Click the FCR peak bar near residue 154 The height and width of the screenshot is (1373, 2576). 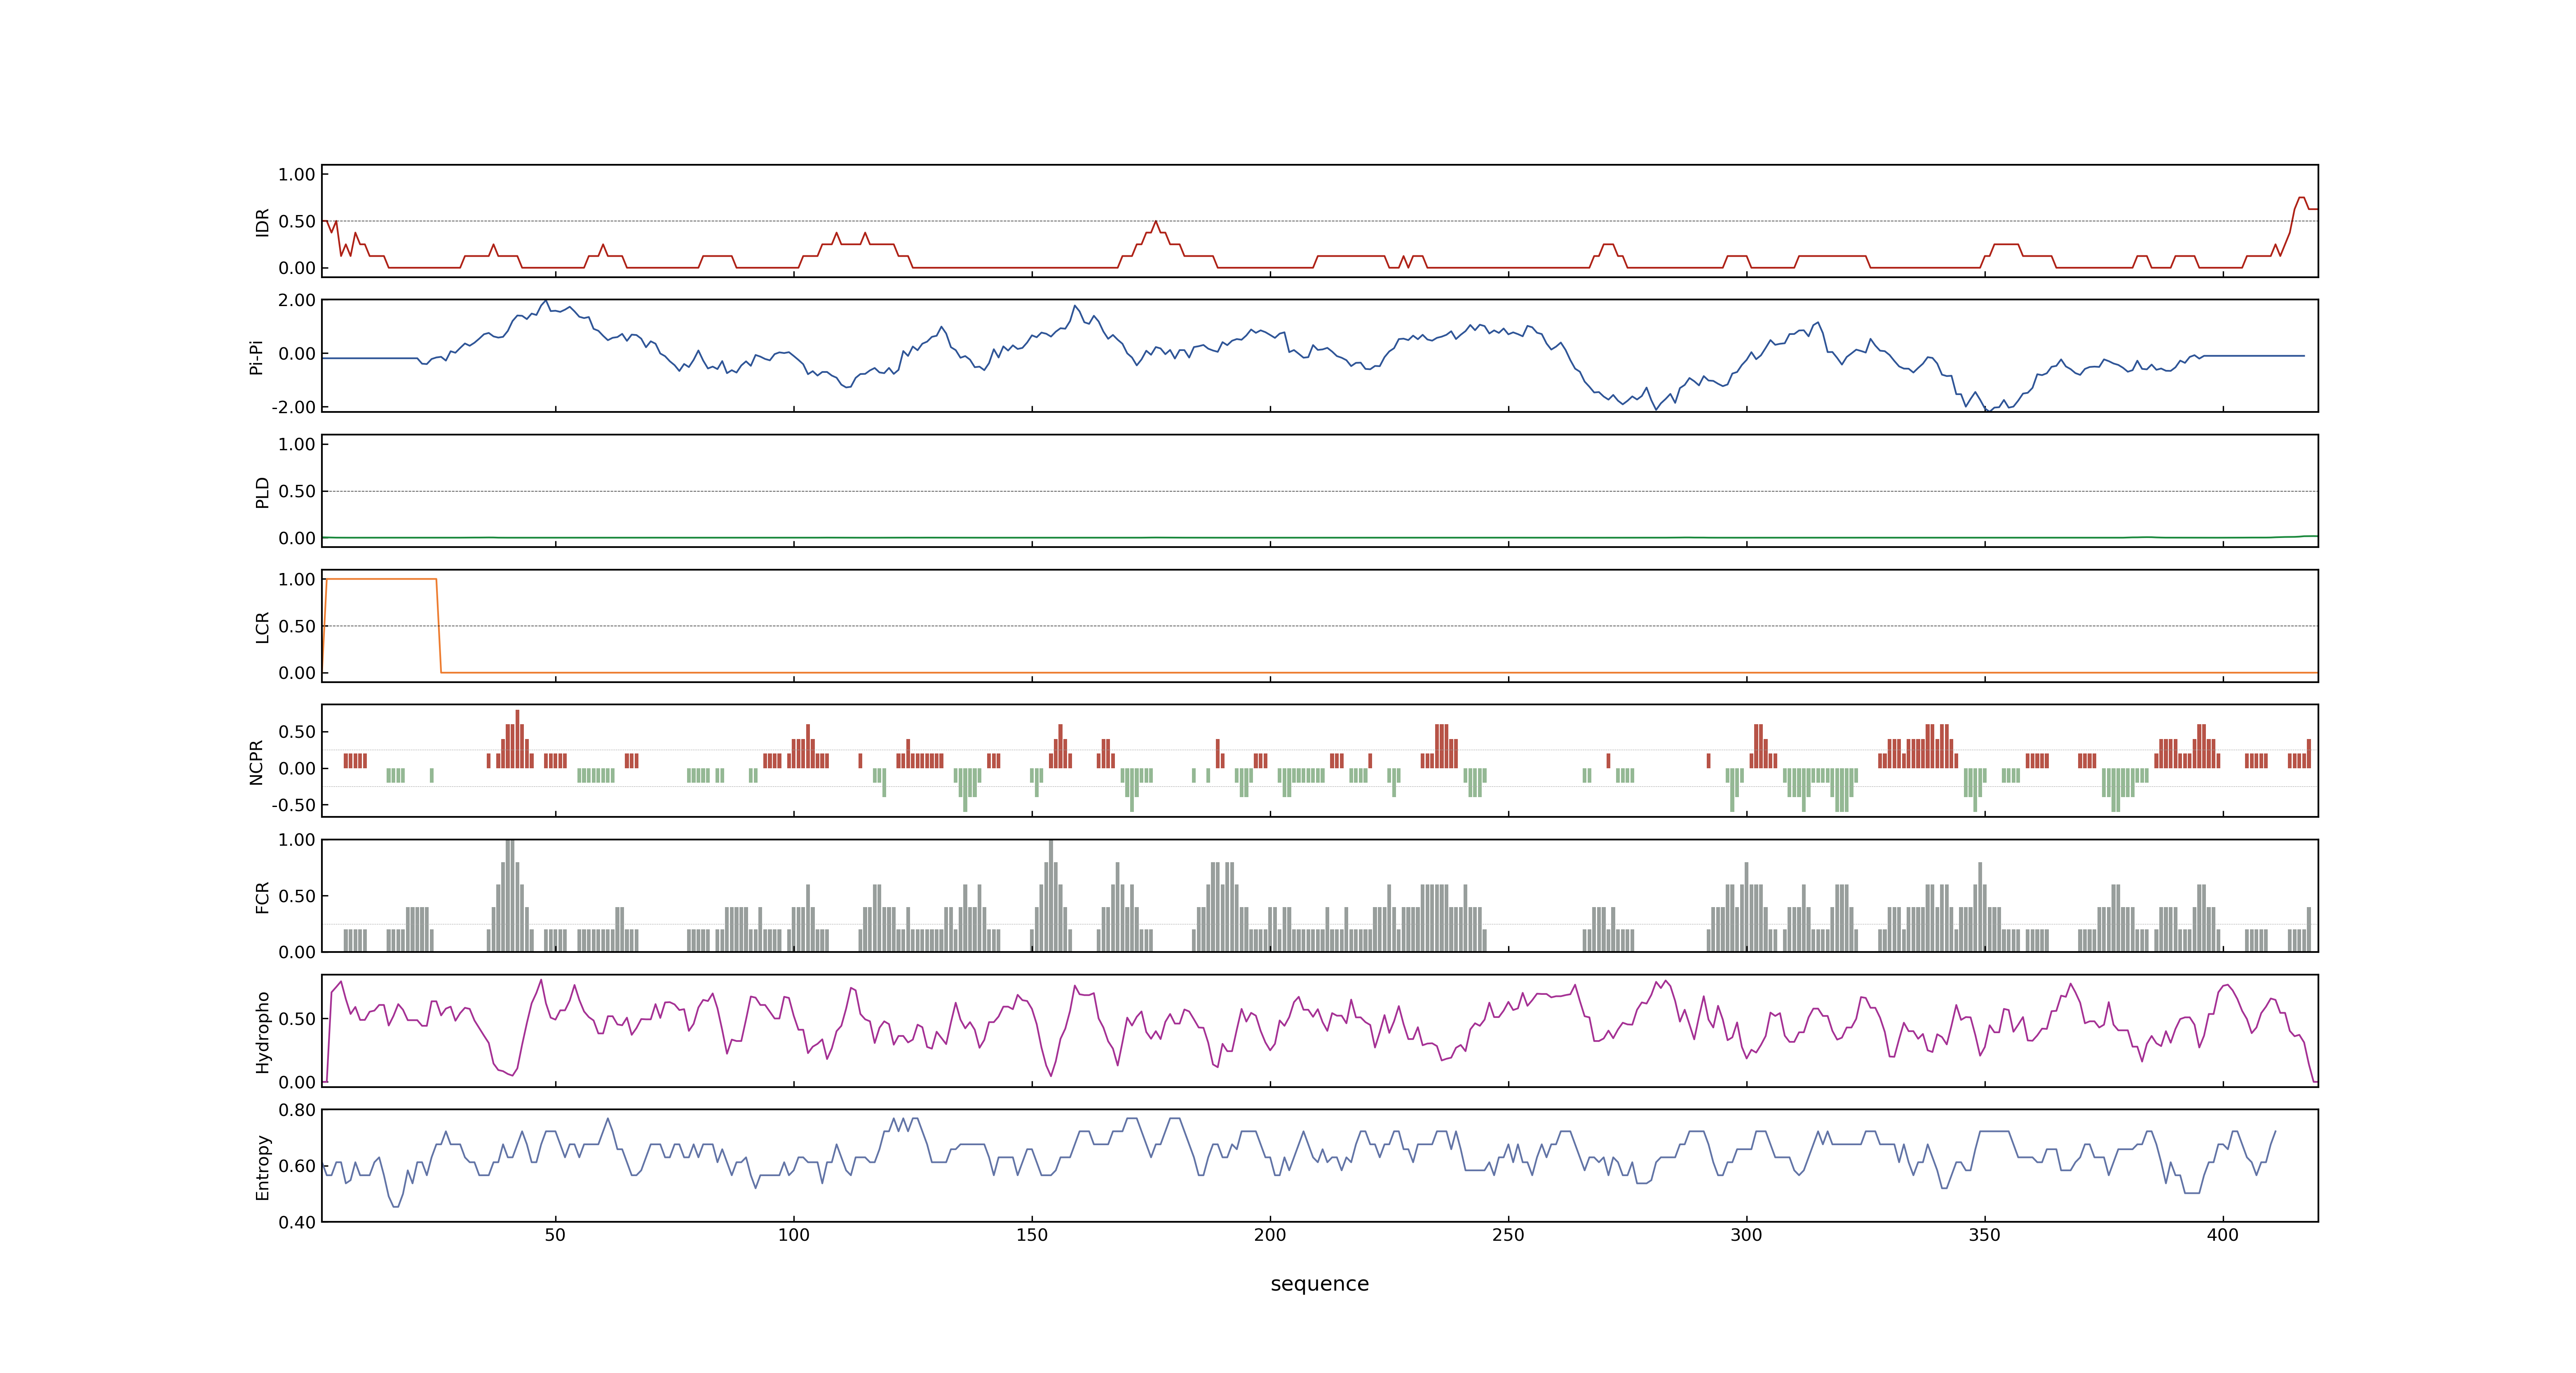pyautogui.click(x=1051, y=895)
